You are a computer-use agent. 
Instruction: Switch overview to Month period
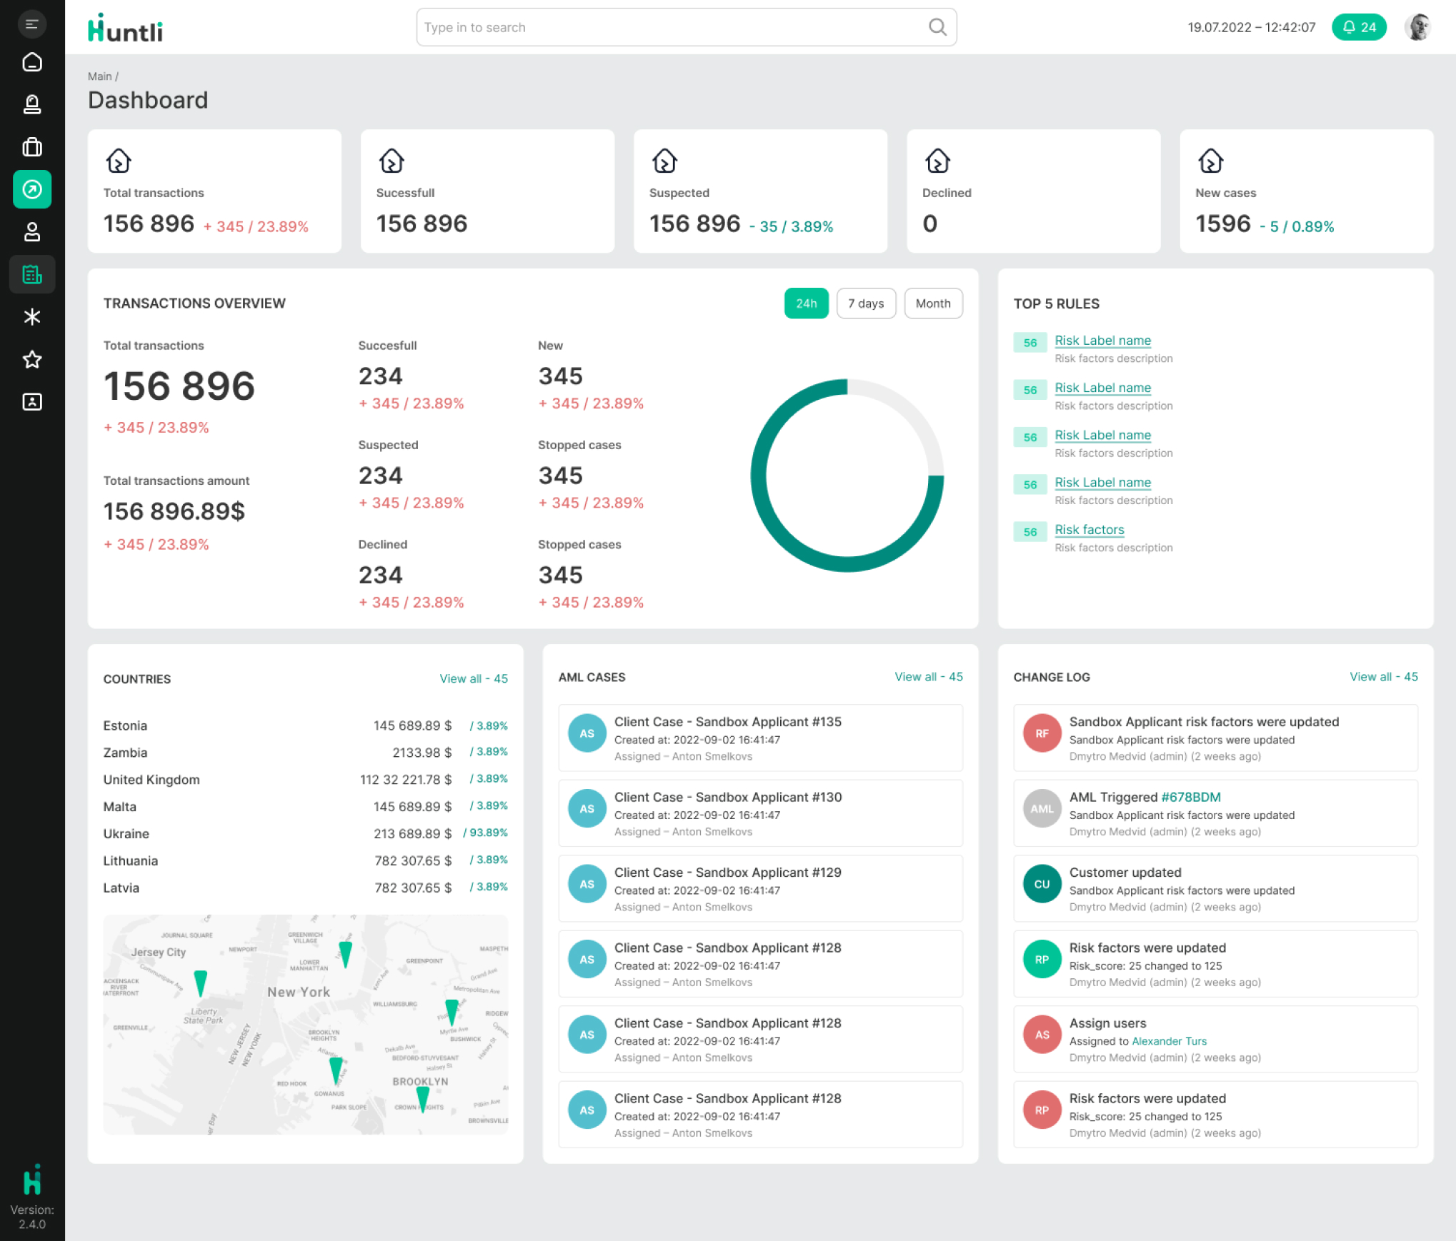pyautogui.click(x=932, y=303)
